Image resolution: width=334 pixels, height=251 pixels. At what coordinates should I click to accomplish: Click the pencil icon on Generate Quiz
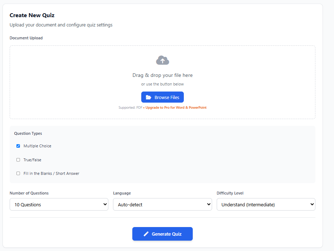click(x=146, y=234)
